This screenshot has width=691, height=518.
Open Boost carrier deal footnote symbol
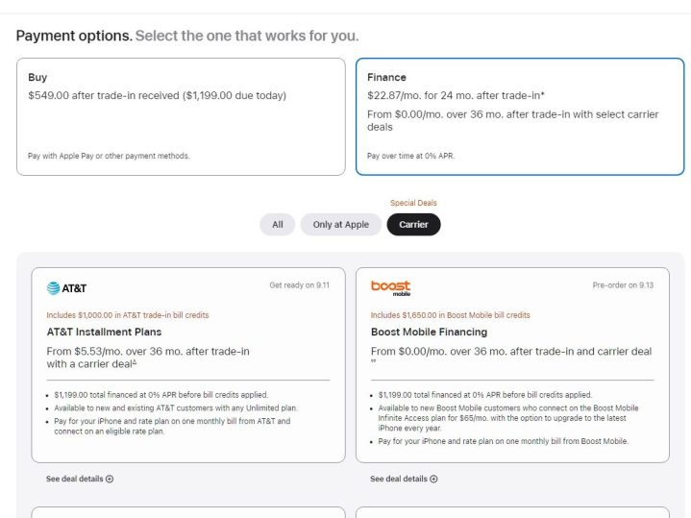pos(373,365)
